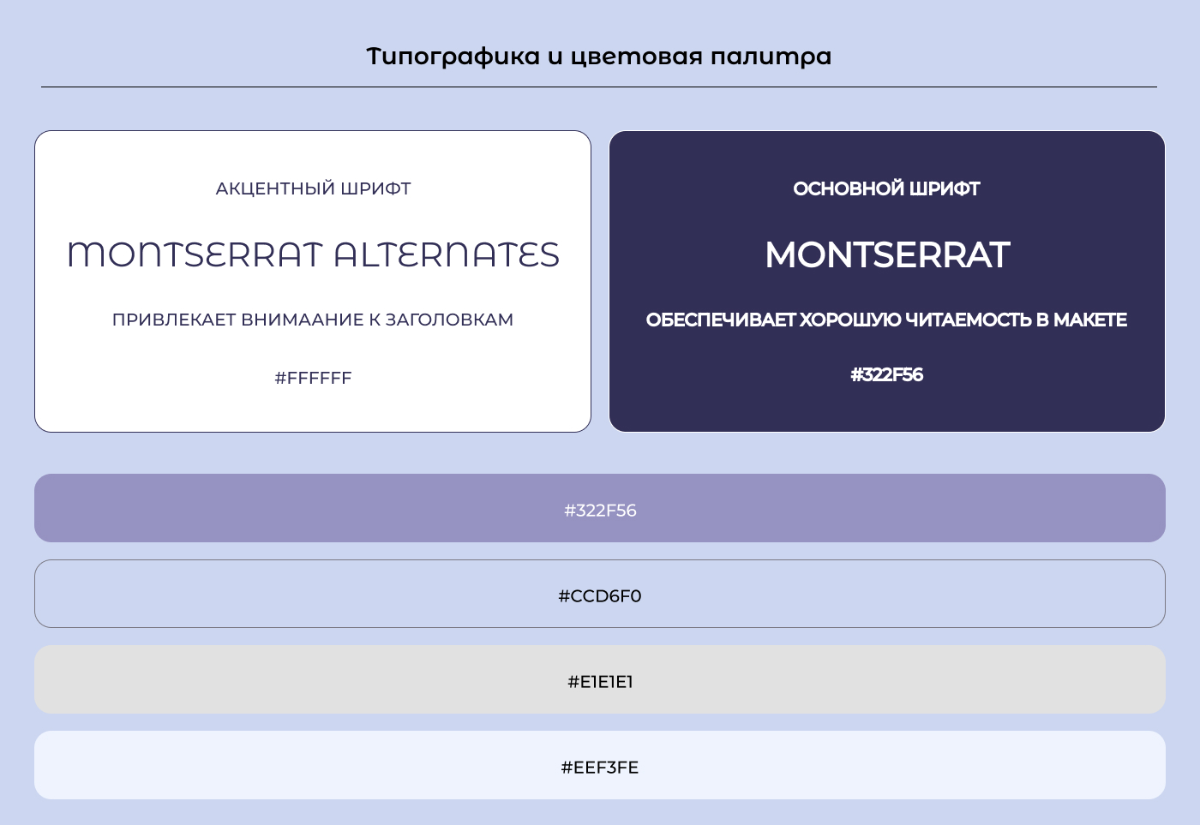Click the #FFFFFF hex code on white card
The image size is (1200, 825).
[x=313, y=378]
